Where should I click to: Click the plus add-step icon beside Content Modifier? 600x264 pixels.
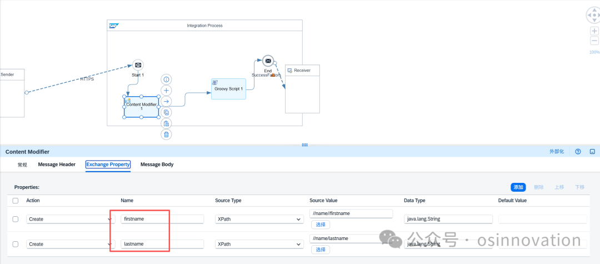[x=167, y=91]
